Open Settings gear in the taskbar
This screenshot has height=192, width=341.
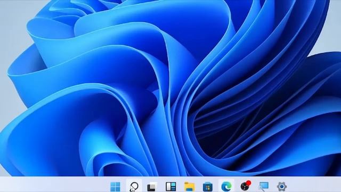click(282, 187)
